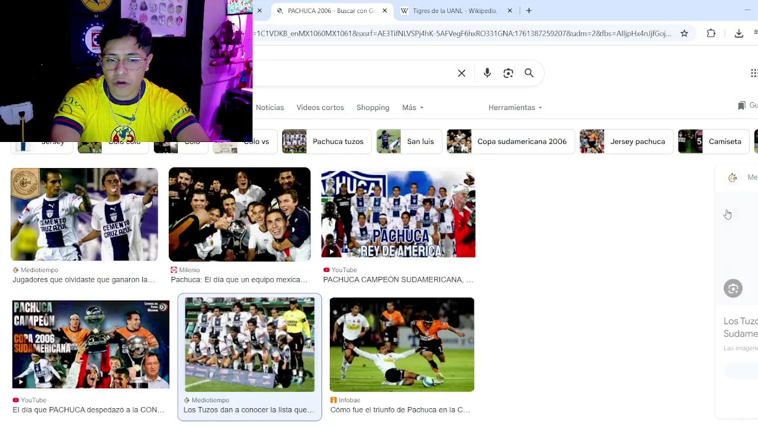Open Mediotiempo team lineup photo
The image size is (758, 426).
tap(250, 344)
